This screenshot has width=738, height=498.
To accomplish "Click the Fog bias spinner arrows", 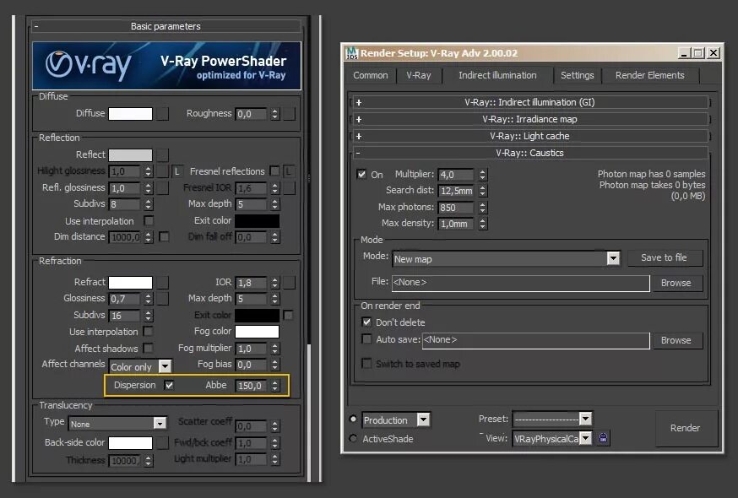I will click(x=275, y=365).
